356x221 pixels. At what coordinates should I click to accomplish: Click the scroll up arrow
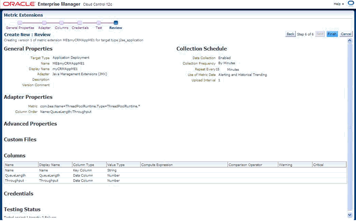[350, 40]
